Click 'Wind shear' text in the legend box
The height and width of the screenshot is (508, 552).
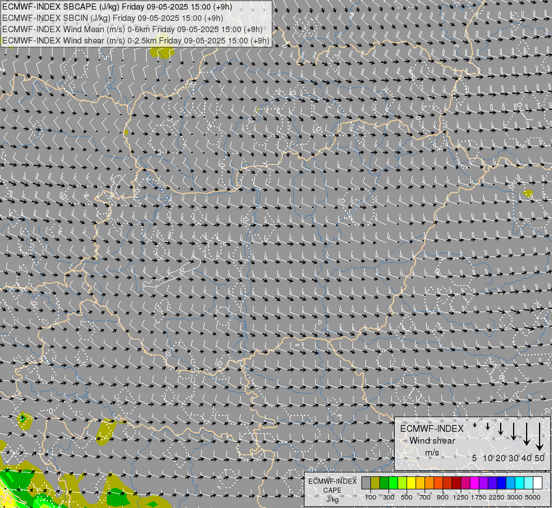pyautogui.click(x=432, y=441)
